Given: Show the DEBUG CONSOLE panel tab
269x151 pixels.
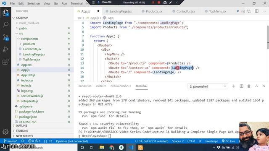Looking at the screenshot, I should 121,86.
